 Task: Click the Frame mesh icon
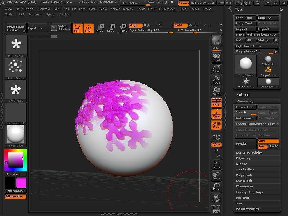(216, 164)
